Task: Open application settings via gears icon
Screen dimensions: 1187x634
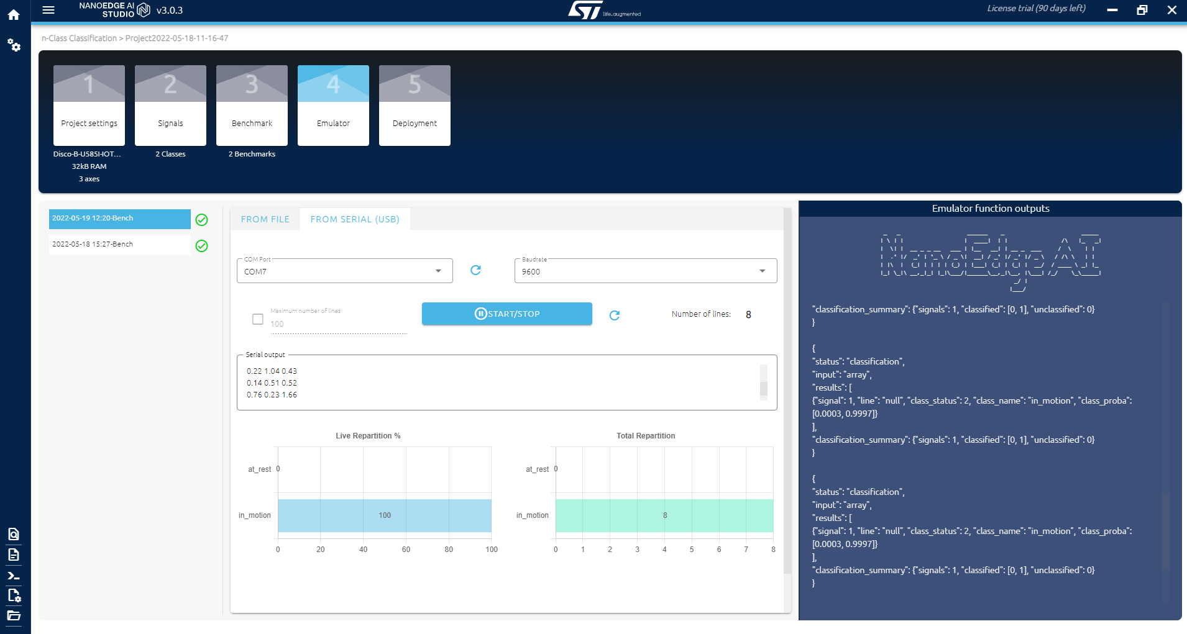Action: pos(14,45)
